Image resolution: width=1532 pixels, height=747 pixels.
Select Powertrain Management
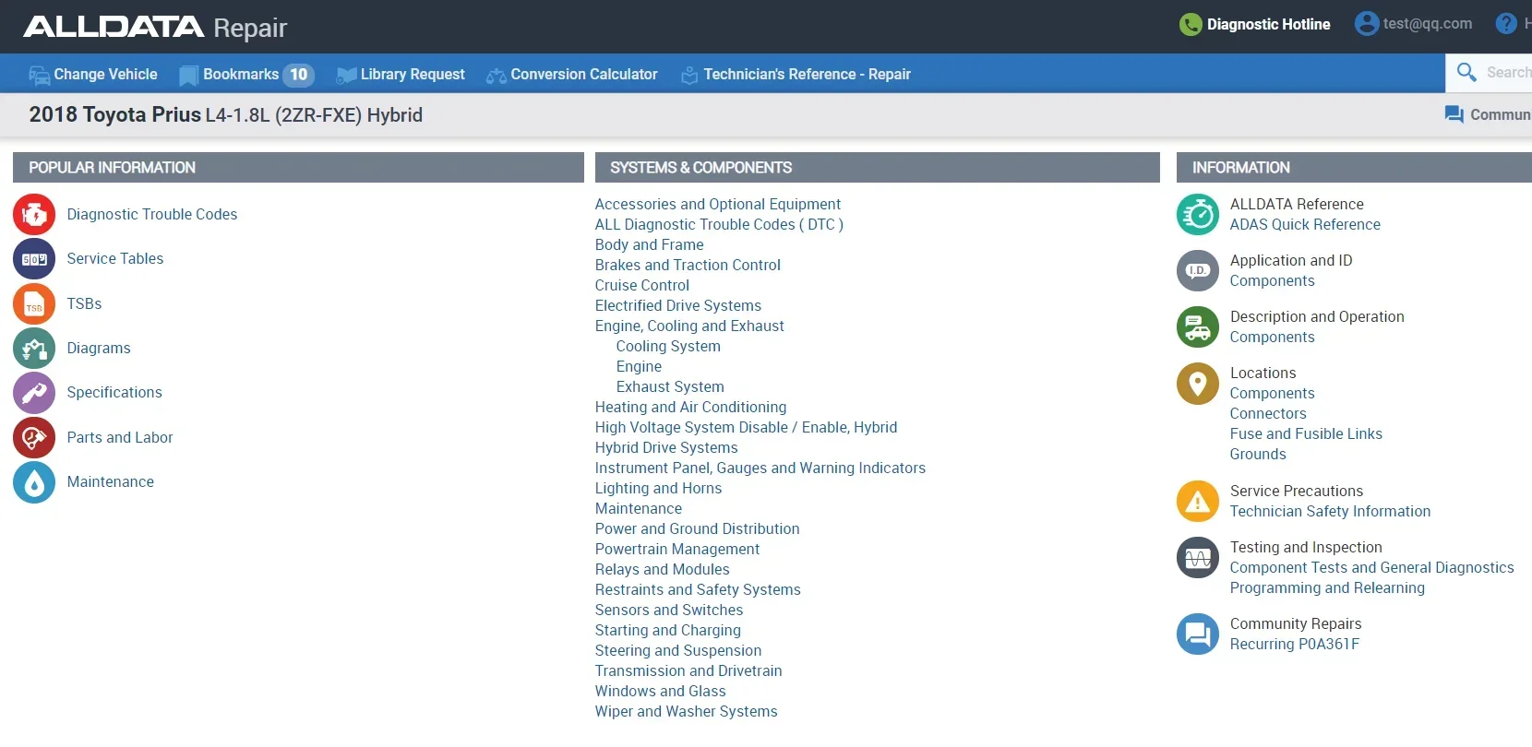677,550
